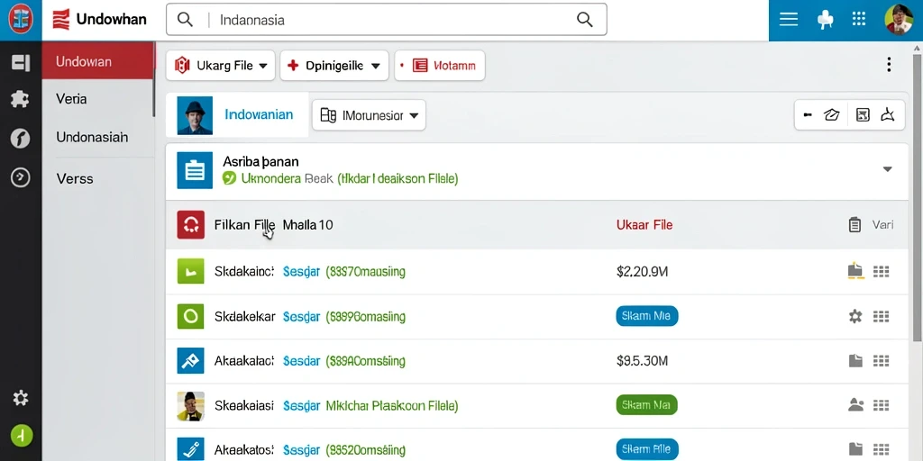
Task: Select Veria in the side menu
Action: pos(71,99)
